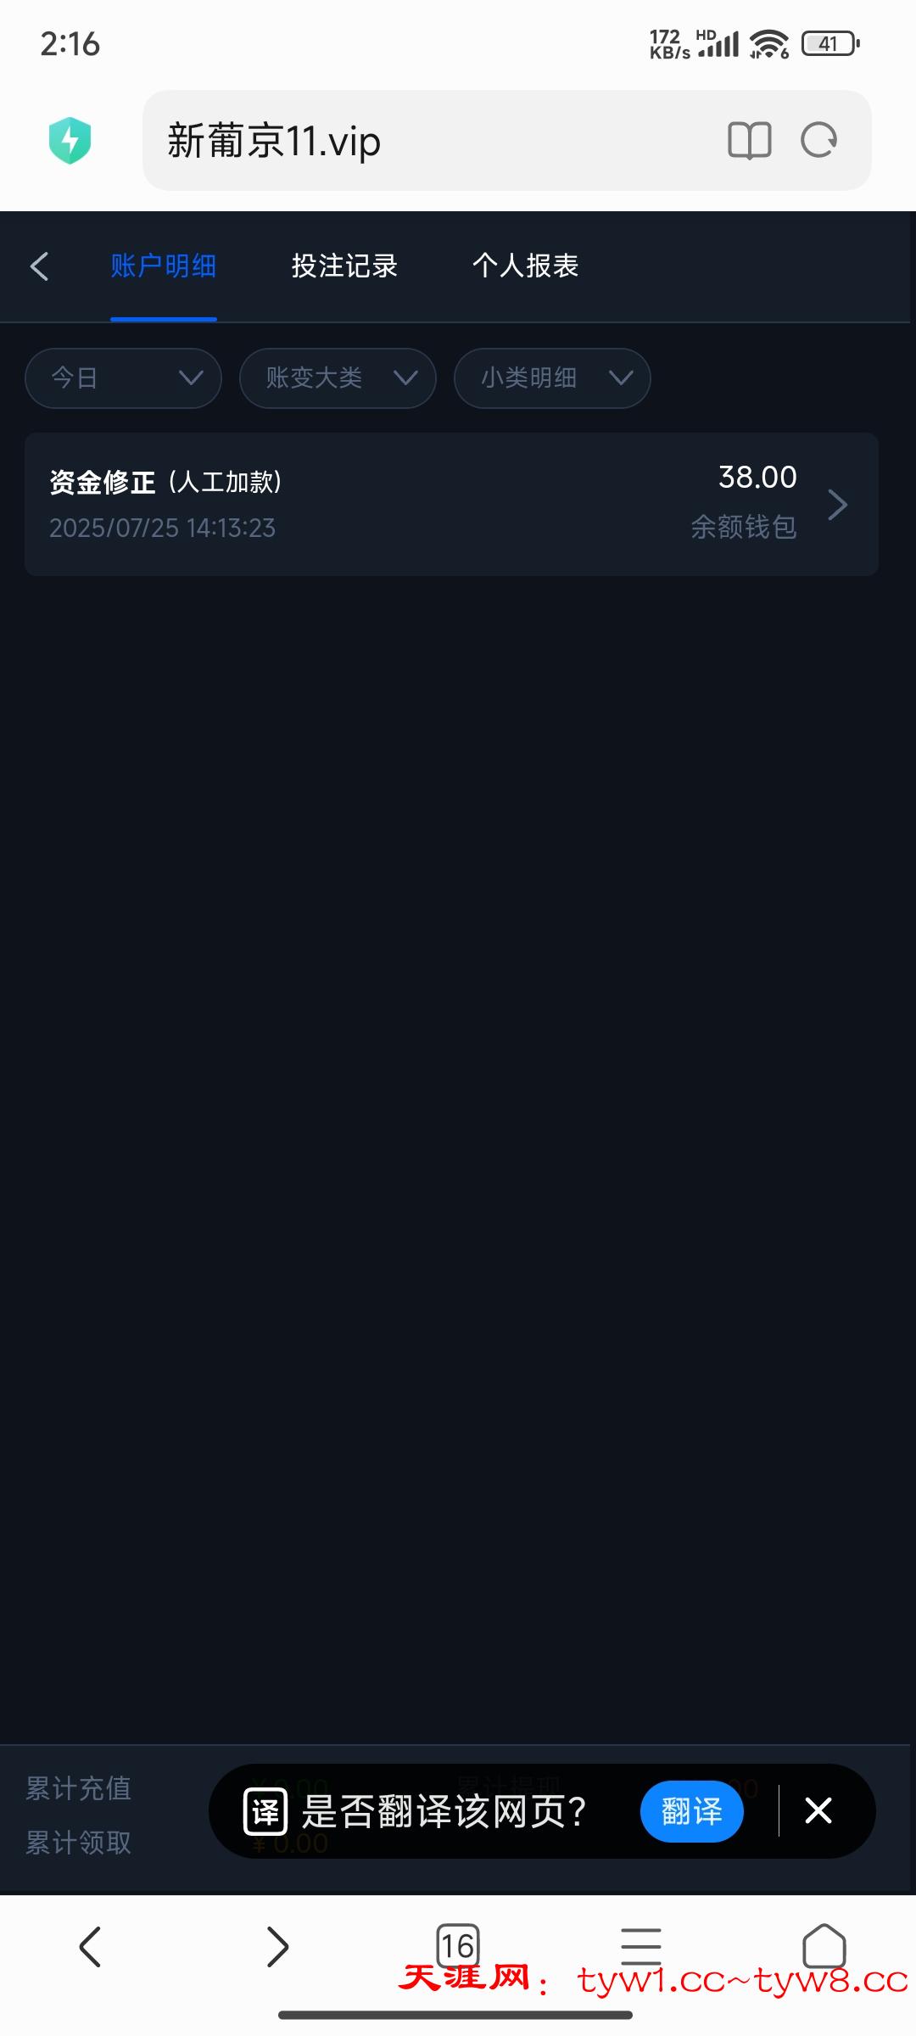Expand the 小类明细 filter dropdown
916x2036 pixels.
tap(552, 378)
